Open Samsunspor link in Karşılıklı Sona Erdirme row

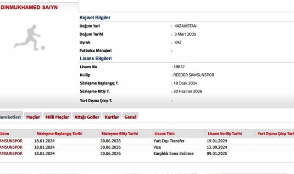tap(11, 153)
